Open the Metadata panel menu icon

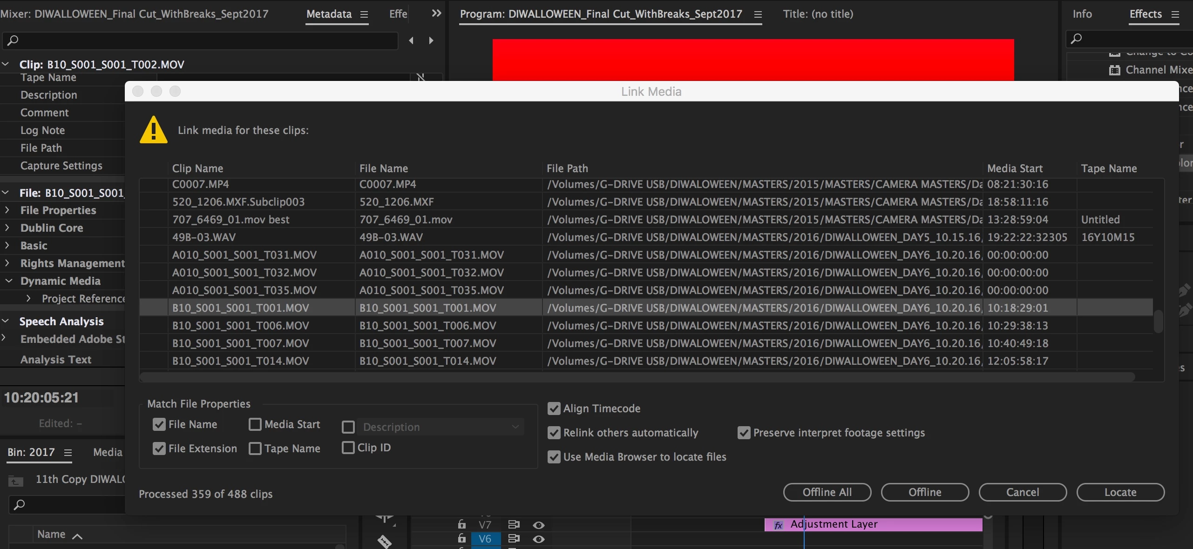(x=364, y=14)
